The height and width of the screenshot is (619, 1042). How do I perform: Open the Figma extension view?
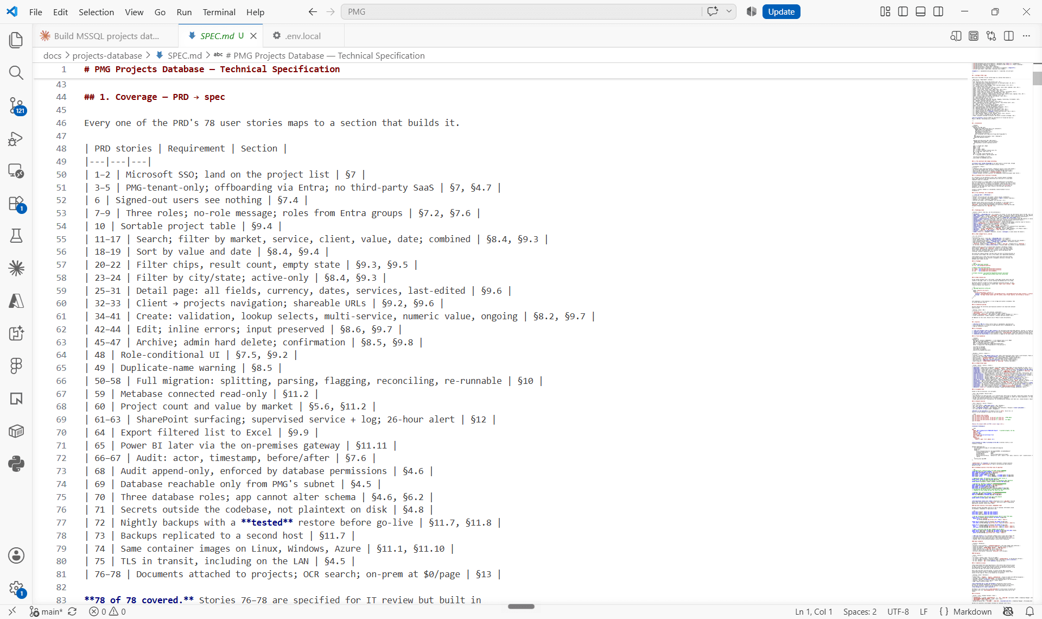[16, 366]
